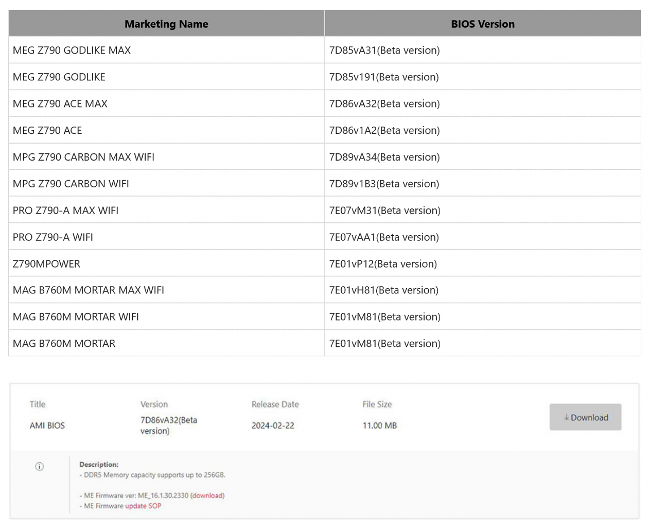The width and height of the screenshot is (649, 527).
Task: Open the ME Firmware download link
Action: 207,496
